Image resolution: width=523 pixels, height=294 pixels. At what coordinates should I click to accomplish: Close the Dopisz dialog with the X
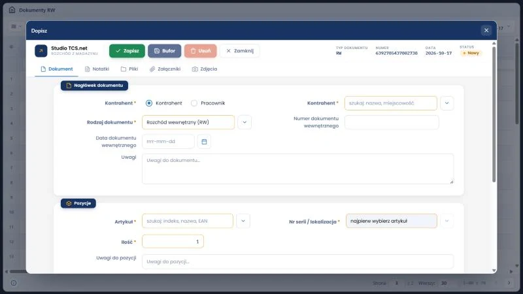486,30
